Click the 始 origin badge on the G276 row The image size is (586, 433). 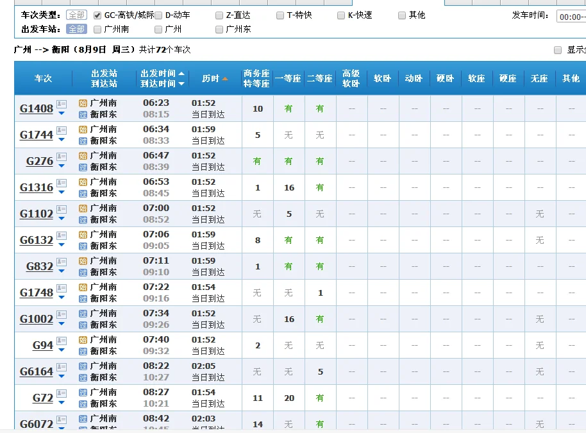point(83,156)
